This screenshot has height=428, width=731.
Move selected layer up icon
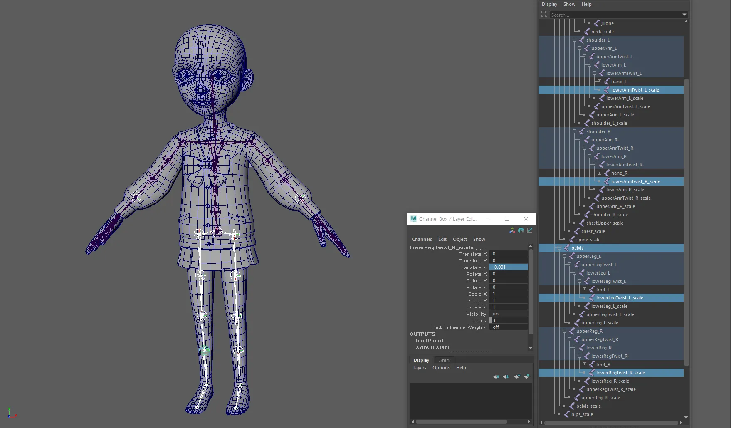click(496, 376)
